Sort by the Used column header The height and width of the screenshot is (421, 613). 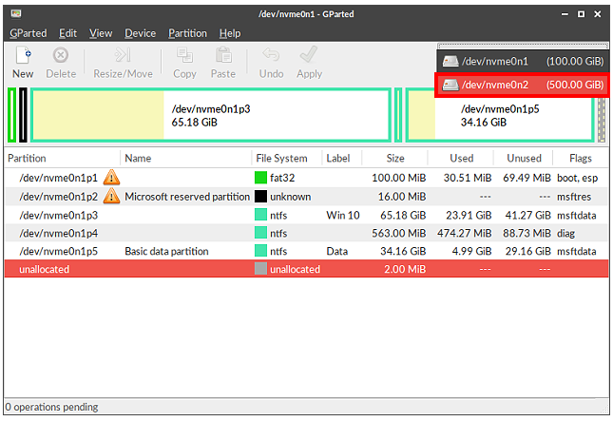[x=461, y=159]
